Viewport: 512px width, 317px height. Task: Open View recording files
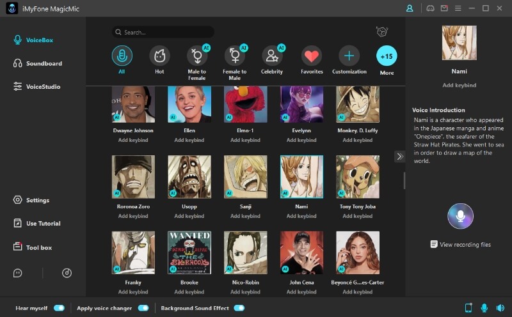click(x=460, y=244)
